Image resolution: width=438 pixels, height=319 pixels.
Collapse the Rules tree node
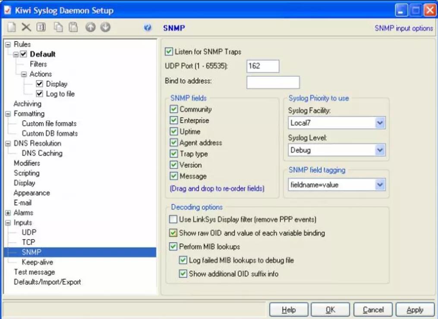point(8,44)
